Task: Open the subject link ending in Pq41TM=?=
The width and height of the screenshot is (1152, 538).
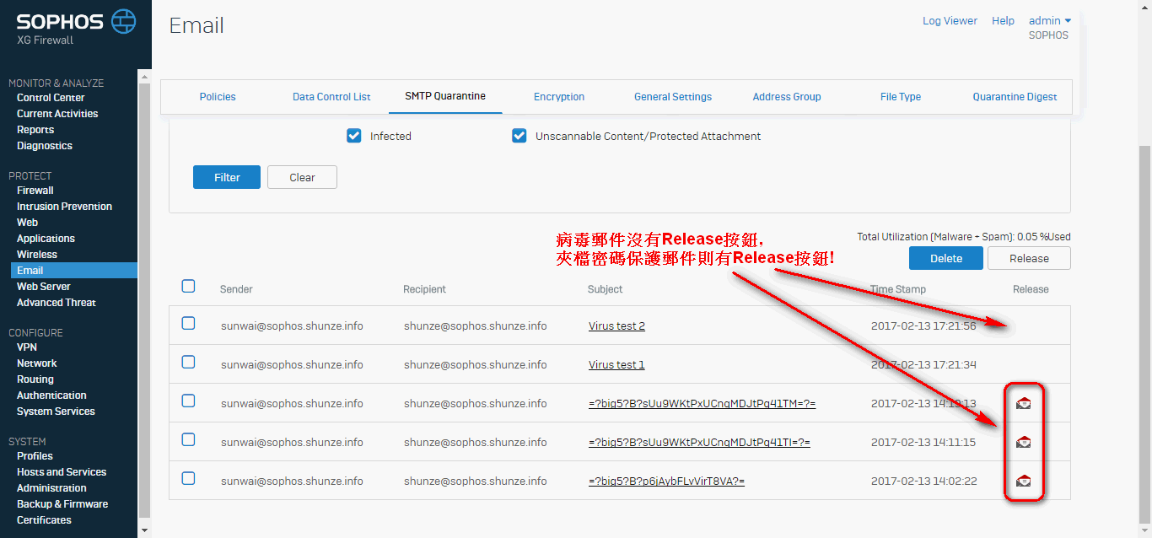Action: [702, 404]
